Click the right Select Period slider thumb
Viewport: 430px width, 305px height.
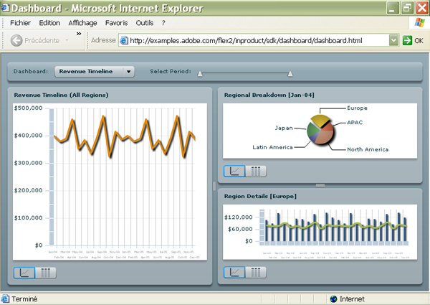click(x=290, y=73)
